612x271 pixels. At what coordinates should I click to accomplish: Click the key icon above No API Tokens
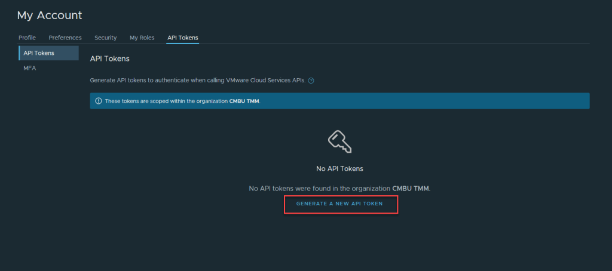coord(339,141)
